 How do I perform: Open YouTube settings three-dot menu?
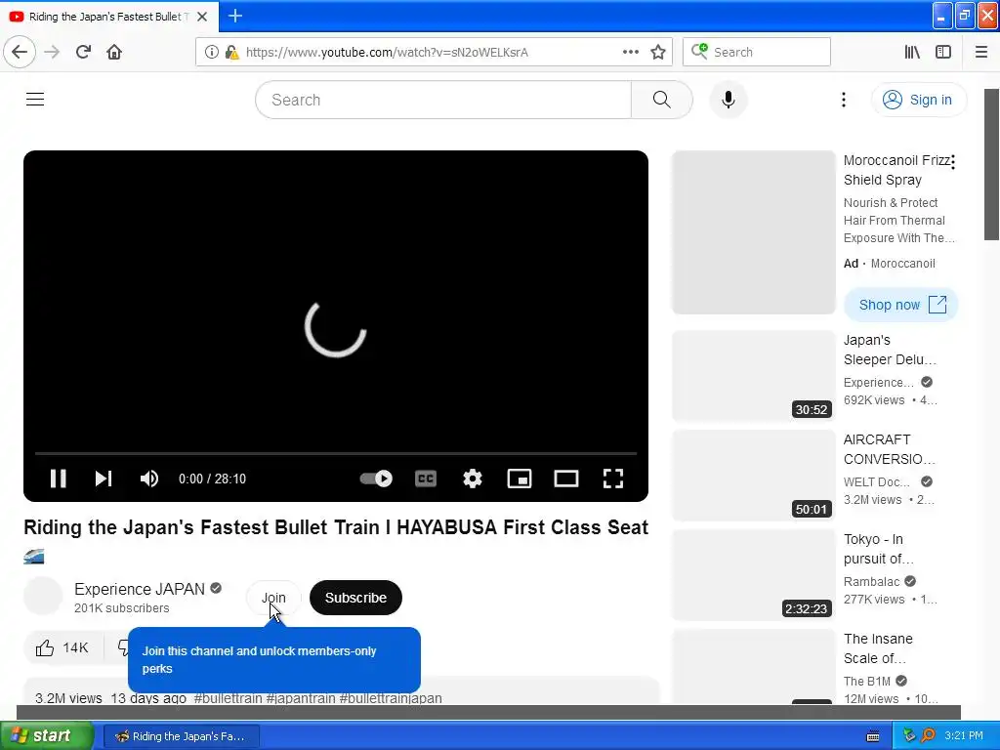coord(844,100)
